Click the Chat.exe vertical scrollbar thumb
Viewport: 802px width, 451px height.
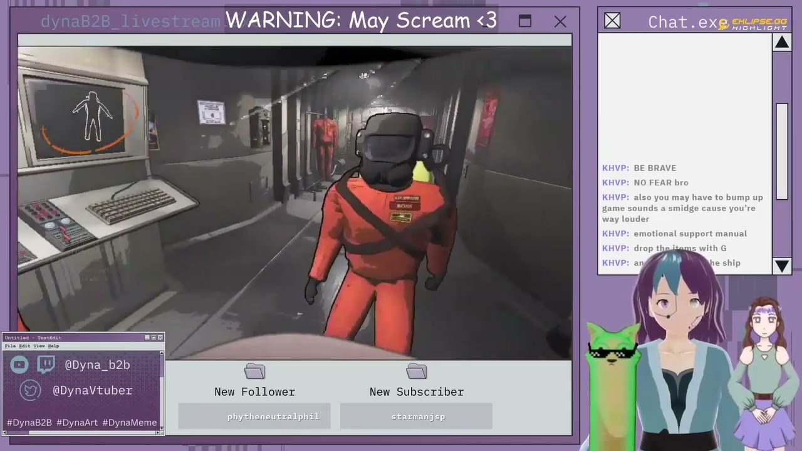781,152
